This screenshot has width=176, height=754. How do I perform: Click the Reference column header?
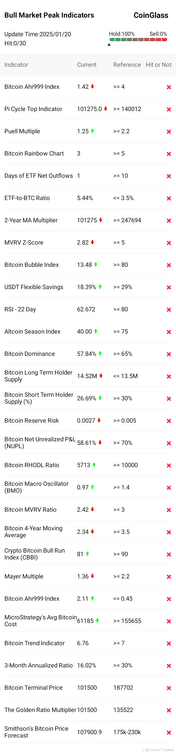127,65
